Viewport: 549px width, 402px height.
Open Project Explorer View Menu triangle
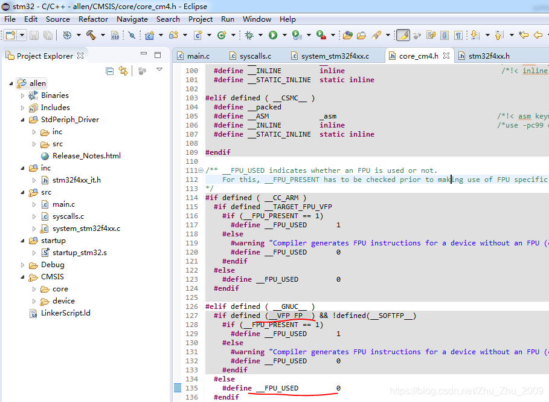click(x=159, y=70)
